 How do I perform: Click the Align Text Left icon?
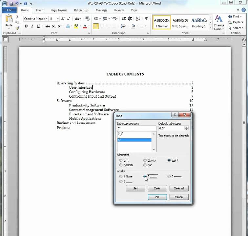(96, 26)
